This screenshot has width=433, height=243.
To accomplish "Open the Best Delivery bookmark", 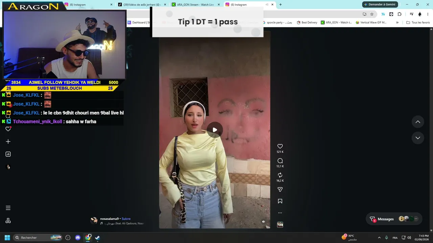I will pyautogui.click(x=307, y=23).
